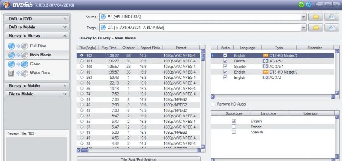Select title 263 radio button
This screenshot has height=161, width=342.
tap(82, 77)
